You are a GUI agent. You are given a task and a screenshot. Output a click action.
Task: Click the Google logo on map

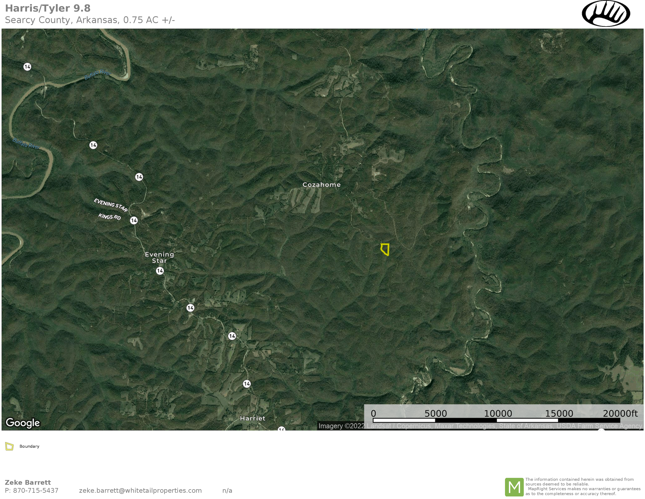pyautogui.click(x=23, y=423)
